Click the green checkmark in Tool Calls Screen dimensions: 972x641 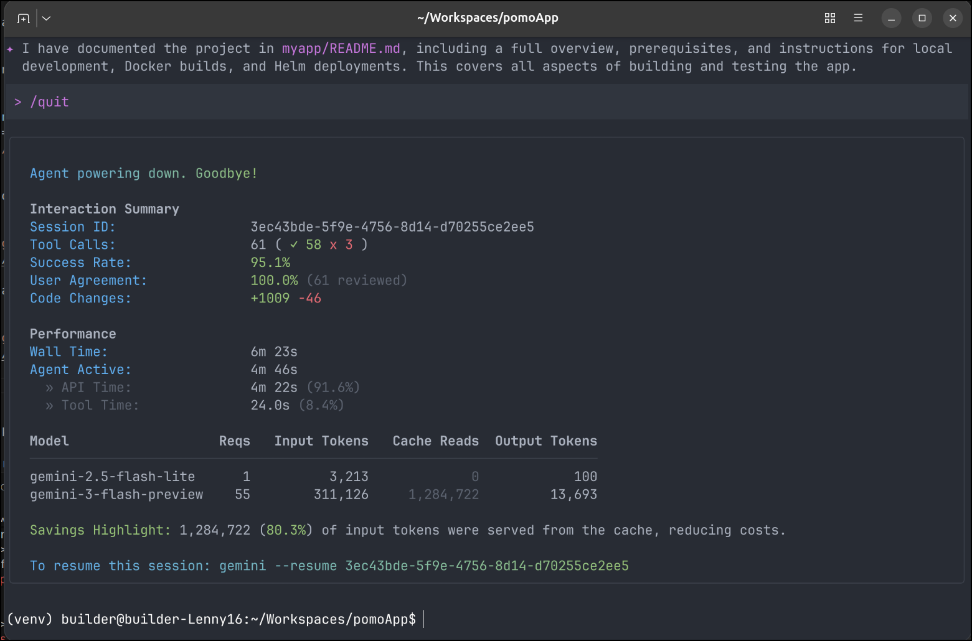coord(294,245)
